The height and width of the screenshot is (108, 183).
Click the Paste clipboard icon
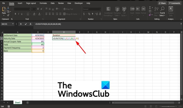coord(4,10)
